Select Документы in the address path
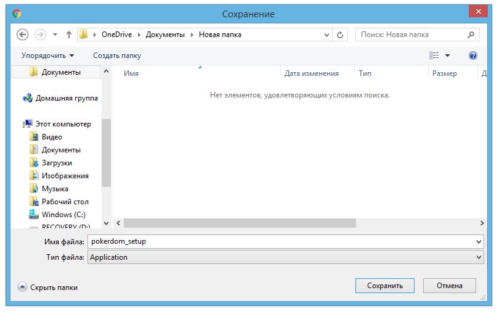The height and width of the screenshot is (319, 502). coord(165,35)
